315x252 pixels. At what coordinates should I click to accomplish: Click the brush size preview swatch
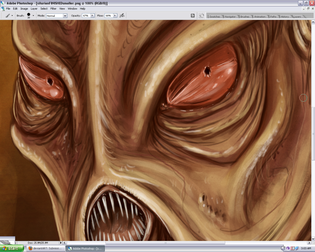coord(29,15)
